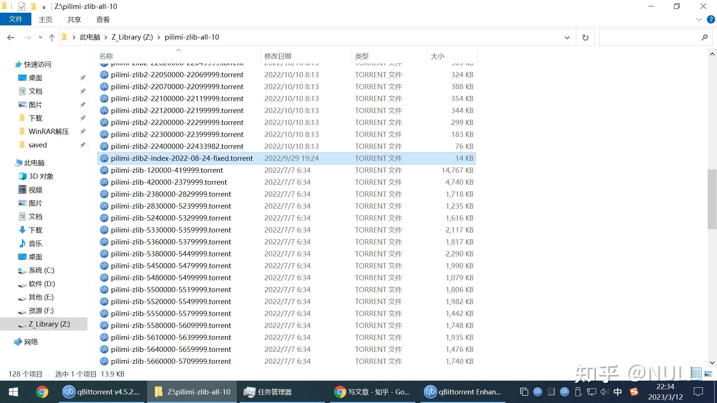Click qb icon of pilimi-zlib-120000-419999.torrent
Screen dimensions: 717x403
click(x=104, y=170)
